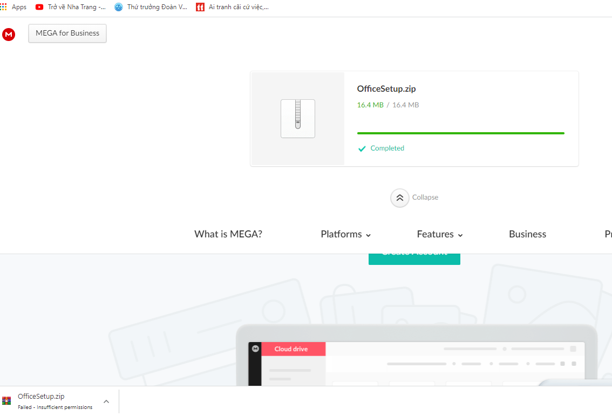The width and height of the screenshot is (612, 416).
Task: Click the red MEGA logo icon
Action: coord(9,35)
